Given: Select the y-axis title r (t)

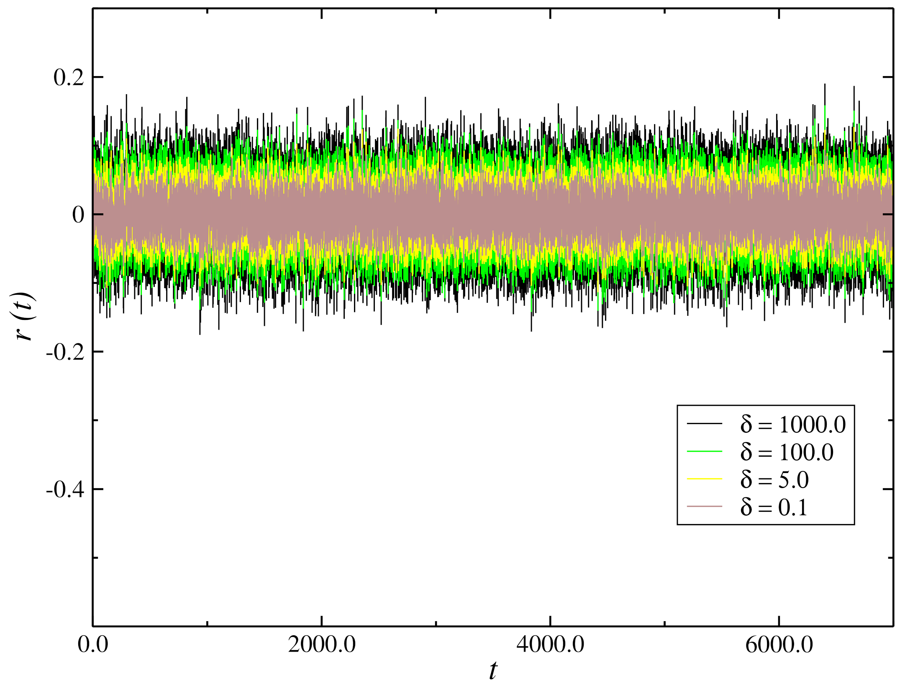Looking at the screenshot, I should pyautogui.click(x=25, y=316).
